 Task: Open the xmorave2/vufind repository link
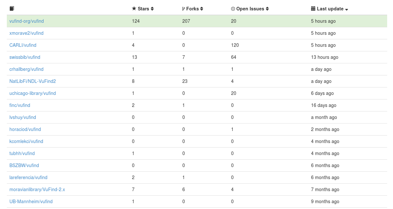pyautogui.click(x=26, y=33)
